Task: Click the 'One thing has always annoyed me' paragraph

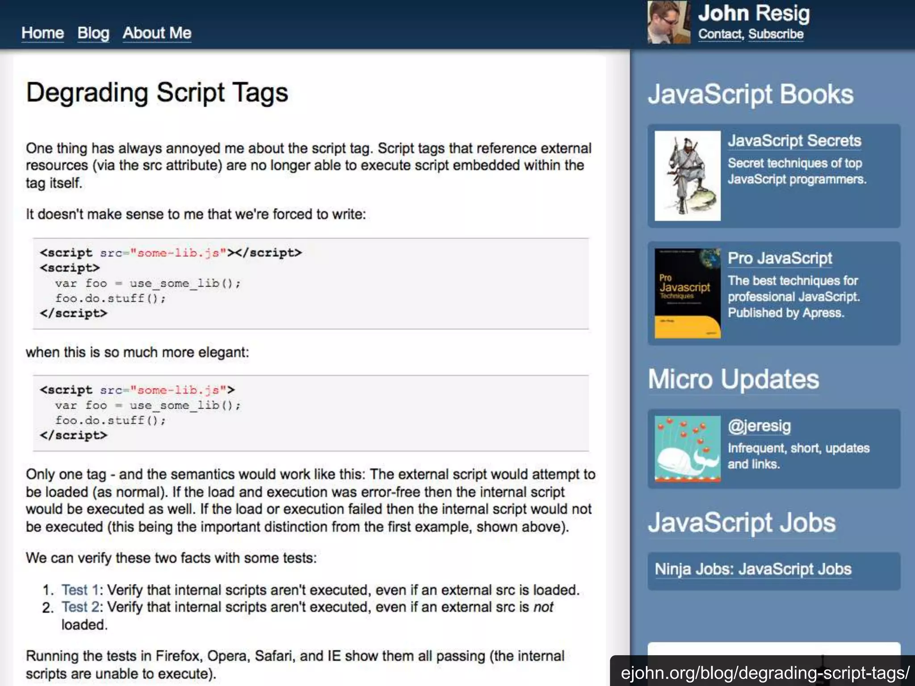Action: [308, 165]
